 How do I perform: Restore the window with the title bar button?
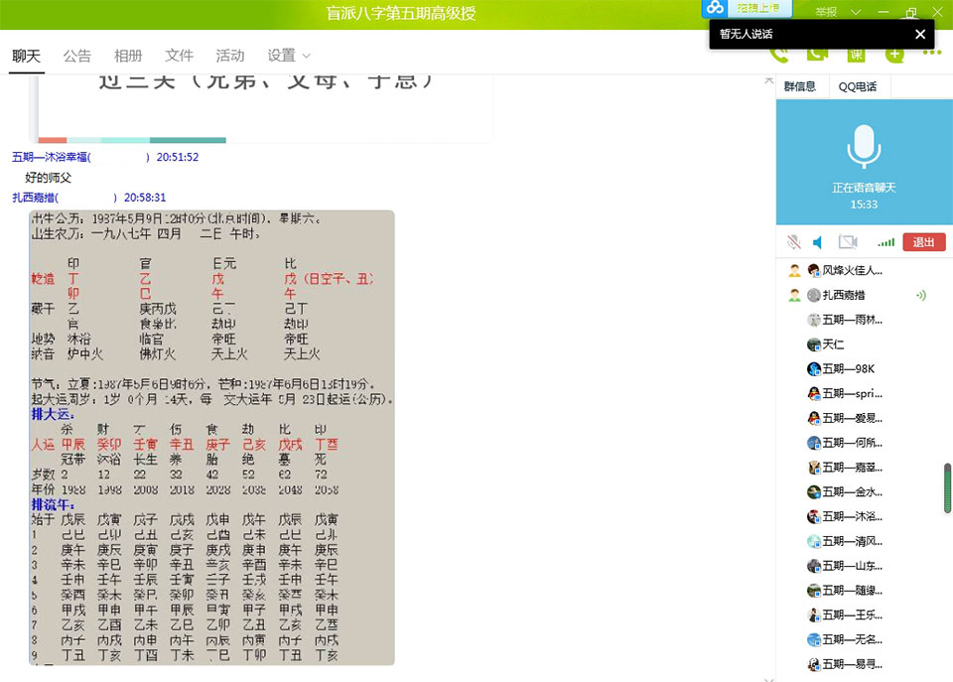click(910, 12)
